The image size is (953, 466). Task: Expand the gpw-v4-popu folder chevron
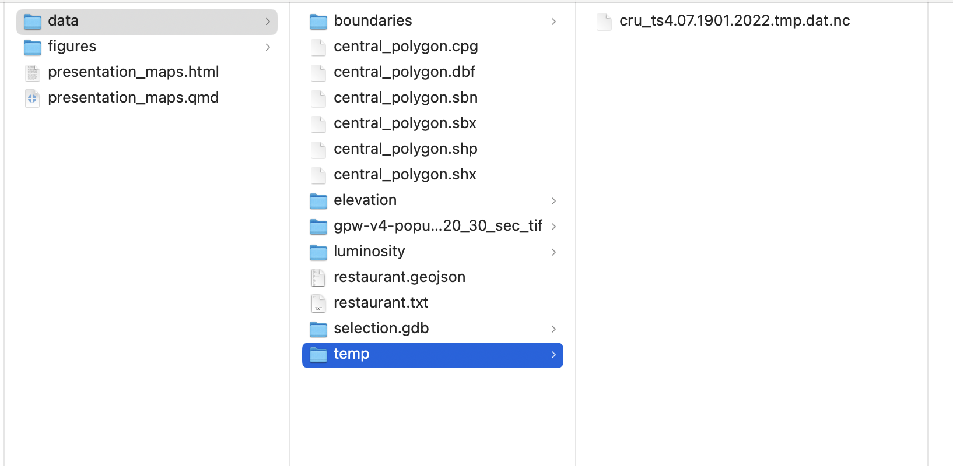(x=553, y=227)
